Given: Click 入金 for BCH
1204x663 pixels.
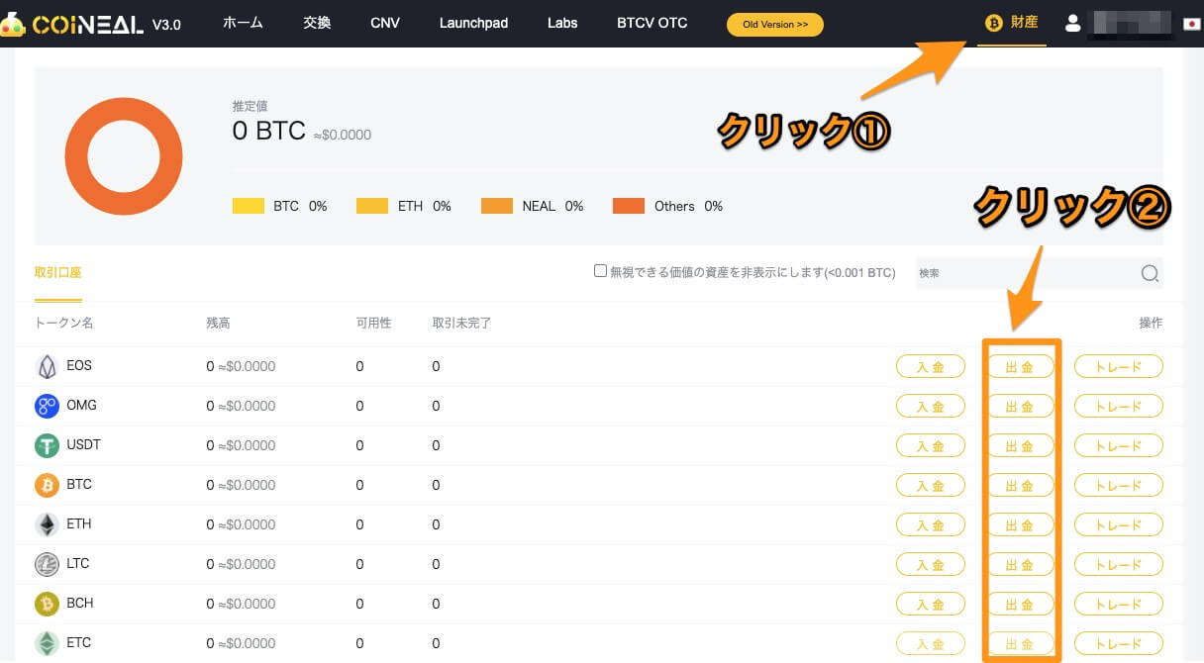Looking at the screenshot, I should (931, 604).
